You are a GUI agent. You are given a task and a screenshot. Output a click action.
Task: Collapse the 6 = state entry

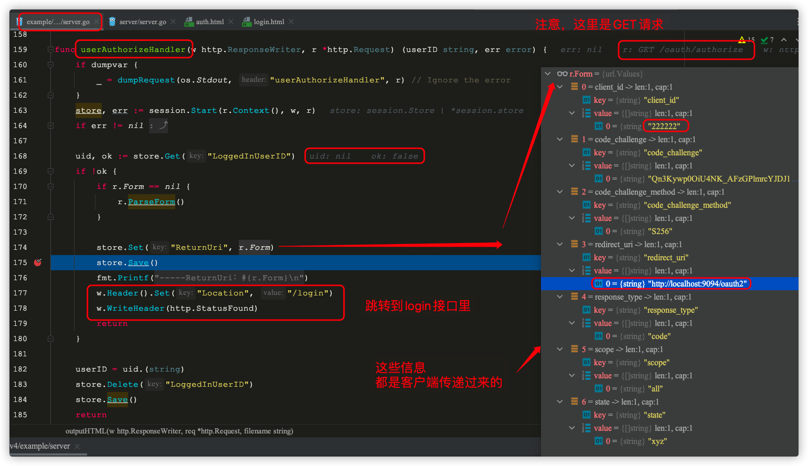click(x=560, y=402)
